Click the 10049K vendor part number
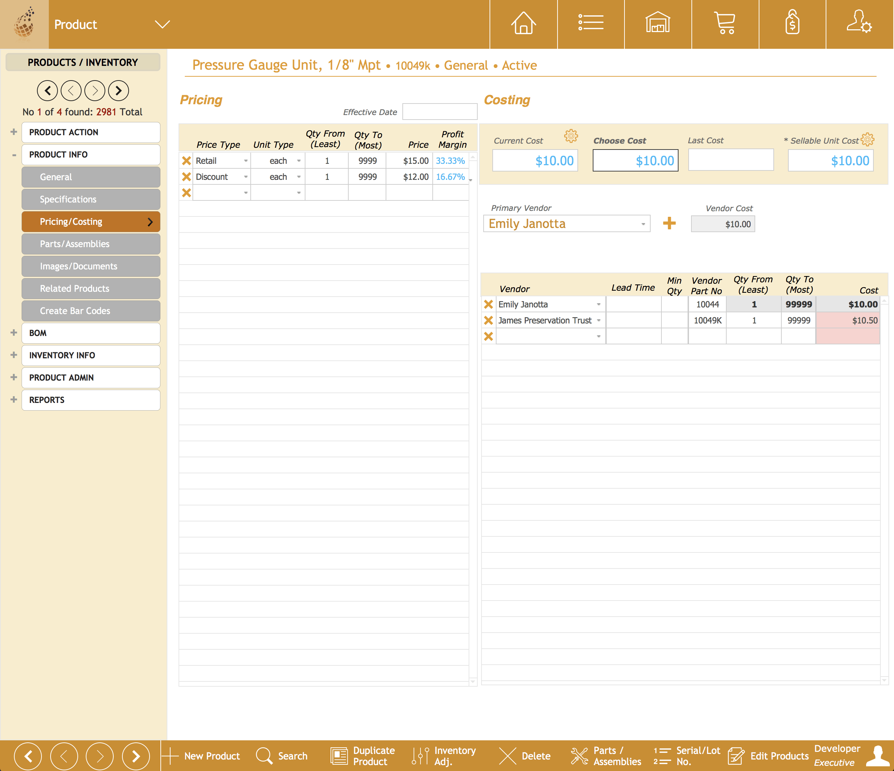Screen dimensions: 894x771 (x=707, y=320)
